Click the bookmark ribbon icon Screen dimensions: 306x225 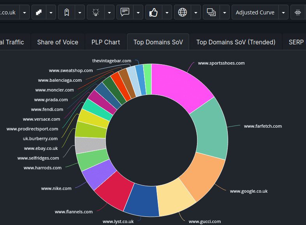tap(67, 12)
